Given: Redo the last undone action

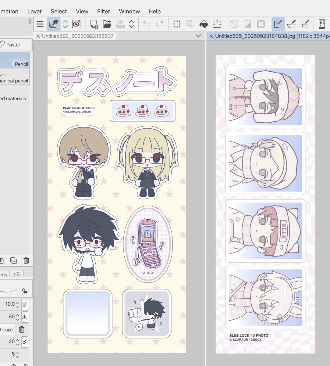Looking at the screenshot, I should [x=160, y=24].
